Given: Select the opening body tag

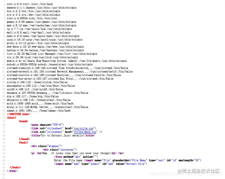Looking at the screenshot, I should (x=23, y=143).
